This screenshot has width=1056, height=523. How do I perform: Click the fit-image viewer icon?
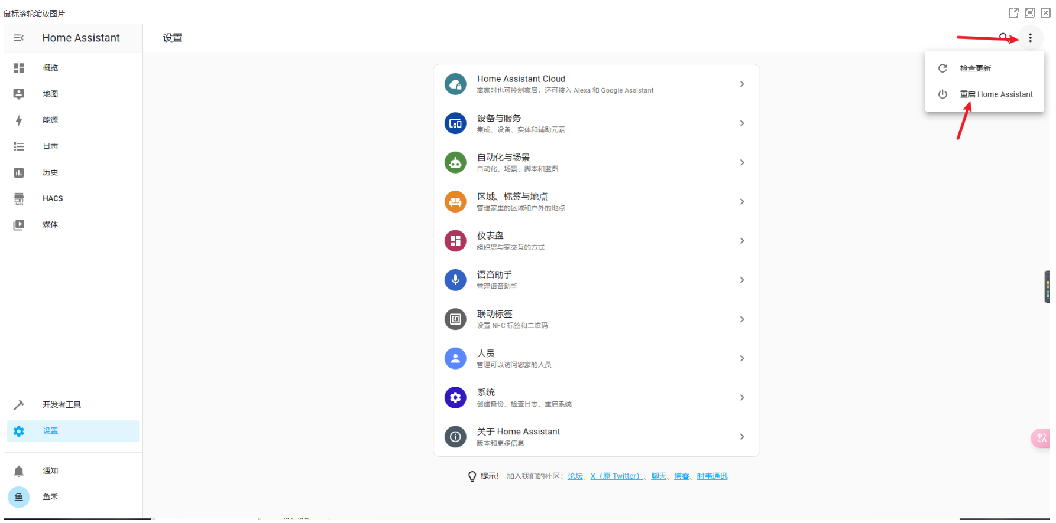pos(1029,13)
